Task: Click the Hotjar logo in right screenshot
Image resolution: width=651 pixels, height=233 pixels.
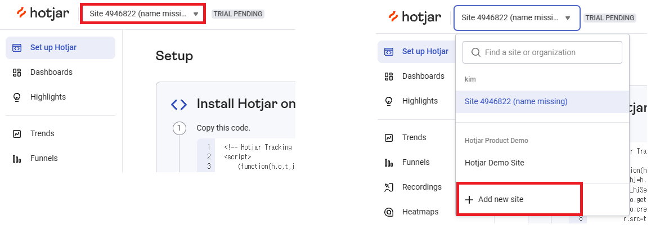Action: coord(414,17)
